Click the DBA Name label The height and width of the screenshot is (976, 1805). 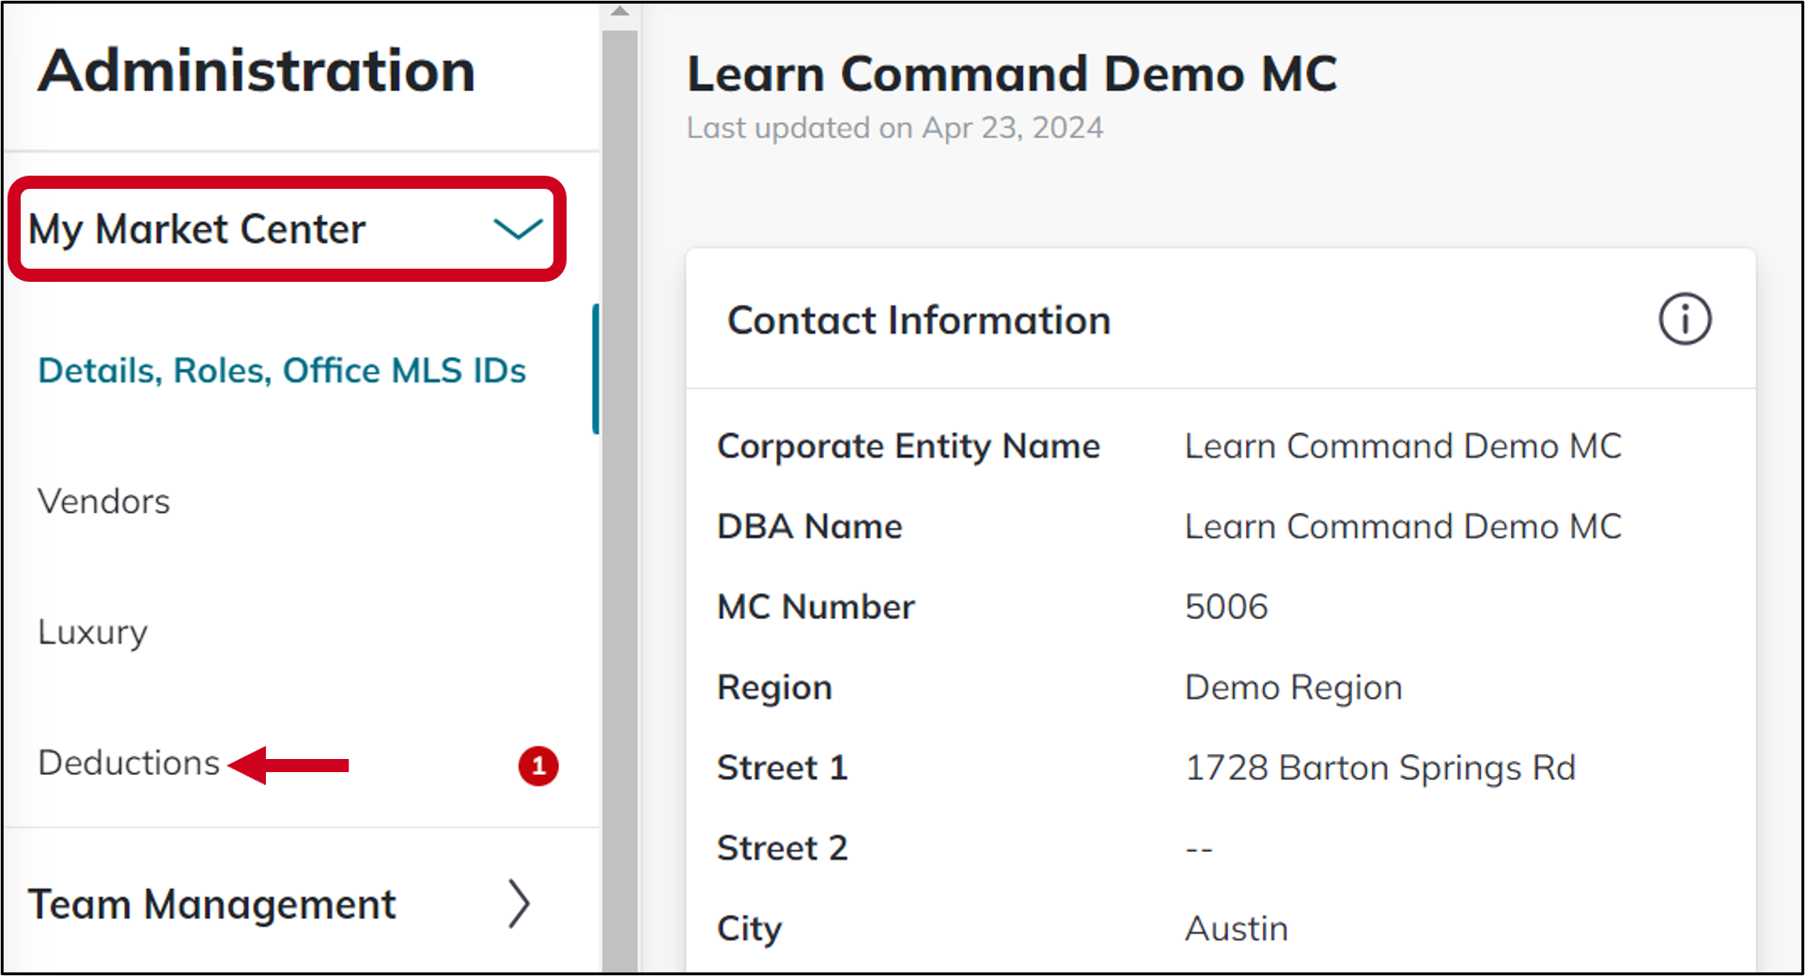click(x=809, y=526)
